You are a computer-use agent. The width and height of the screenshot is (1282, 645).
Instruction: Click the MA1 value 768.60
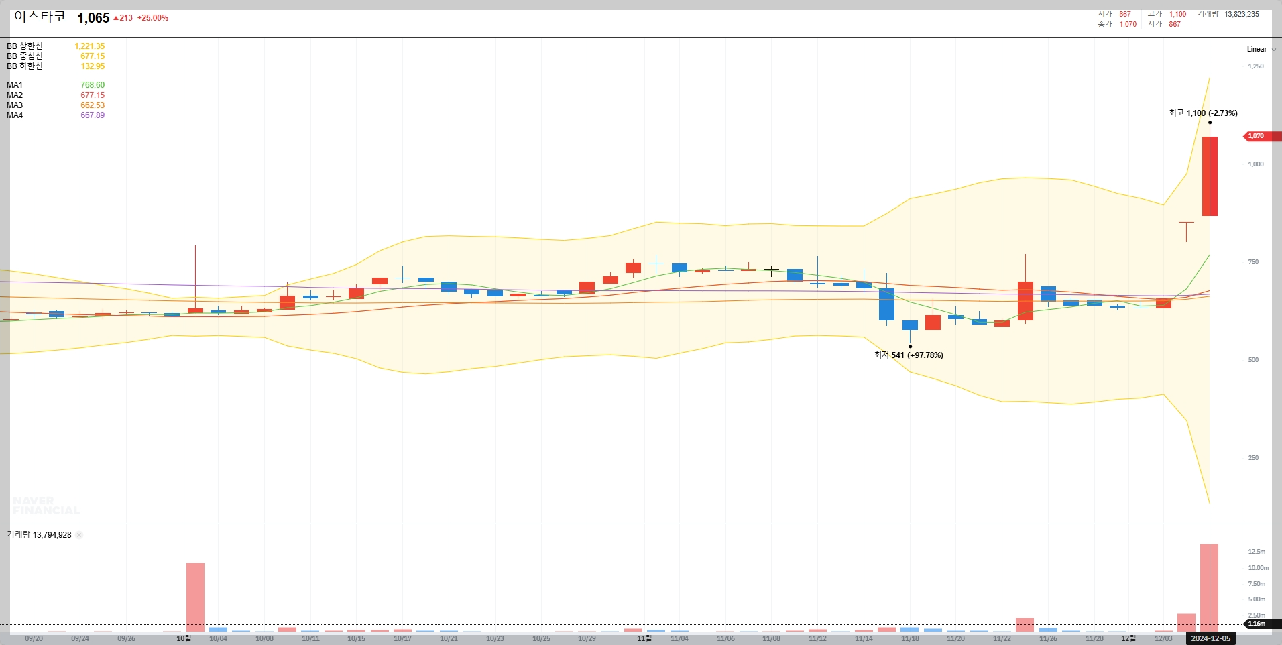[x=93, y=85]
